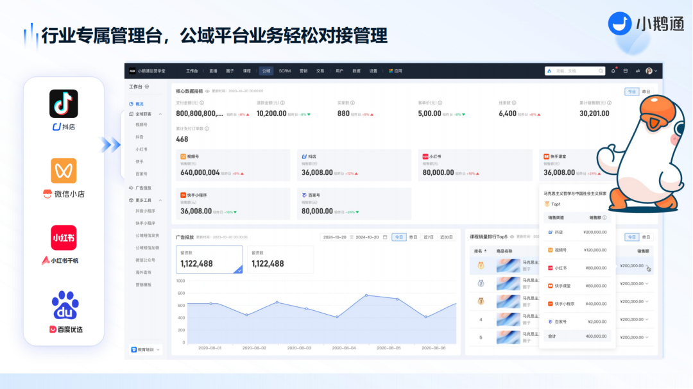Click the switch arrows icon in top bar

pos(638,70)
